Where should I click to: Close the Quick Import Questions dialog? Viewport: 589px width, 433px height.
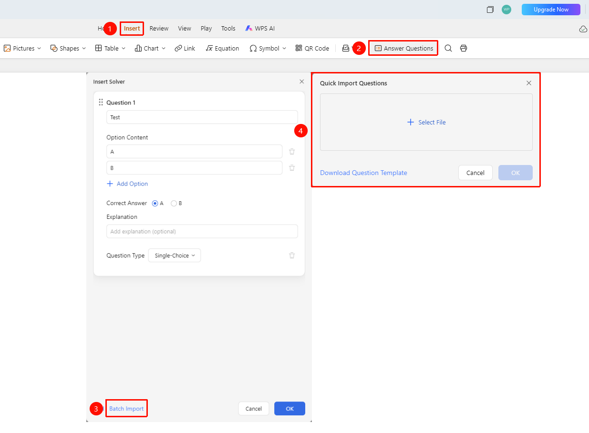coord(528,83)
